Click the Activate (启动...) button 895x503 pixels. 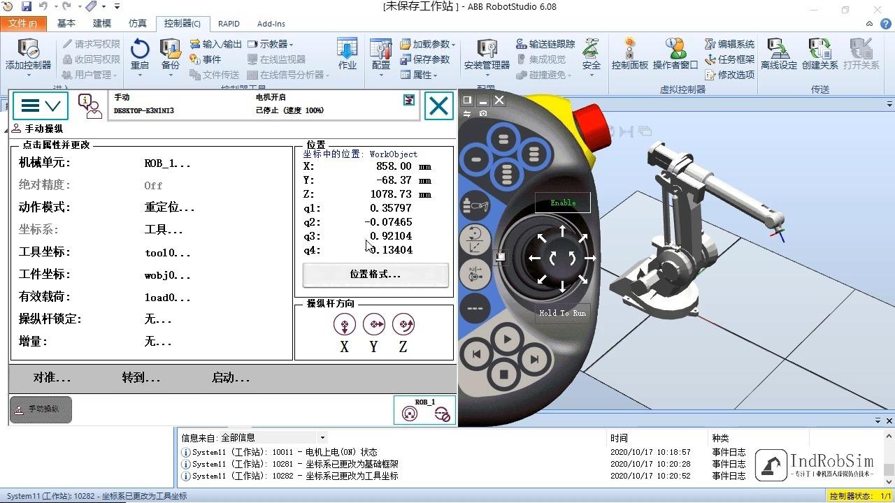tap(231, 377)
